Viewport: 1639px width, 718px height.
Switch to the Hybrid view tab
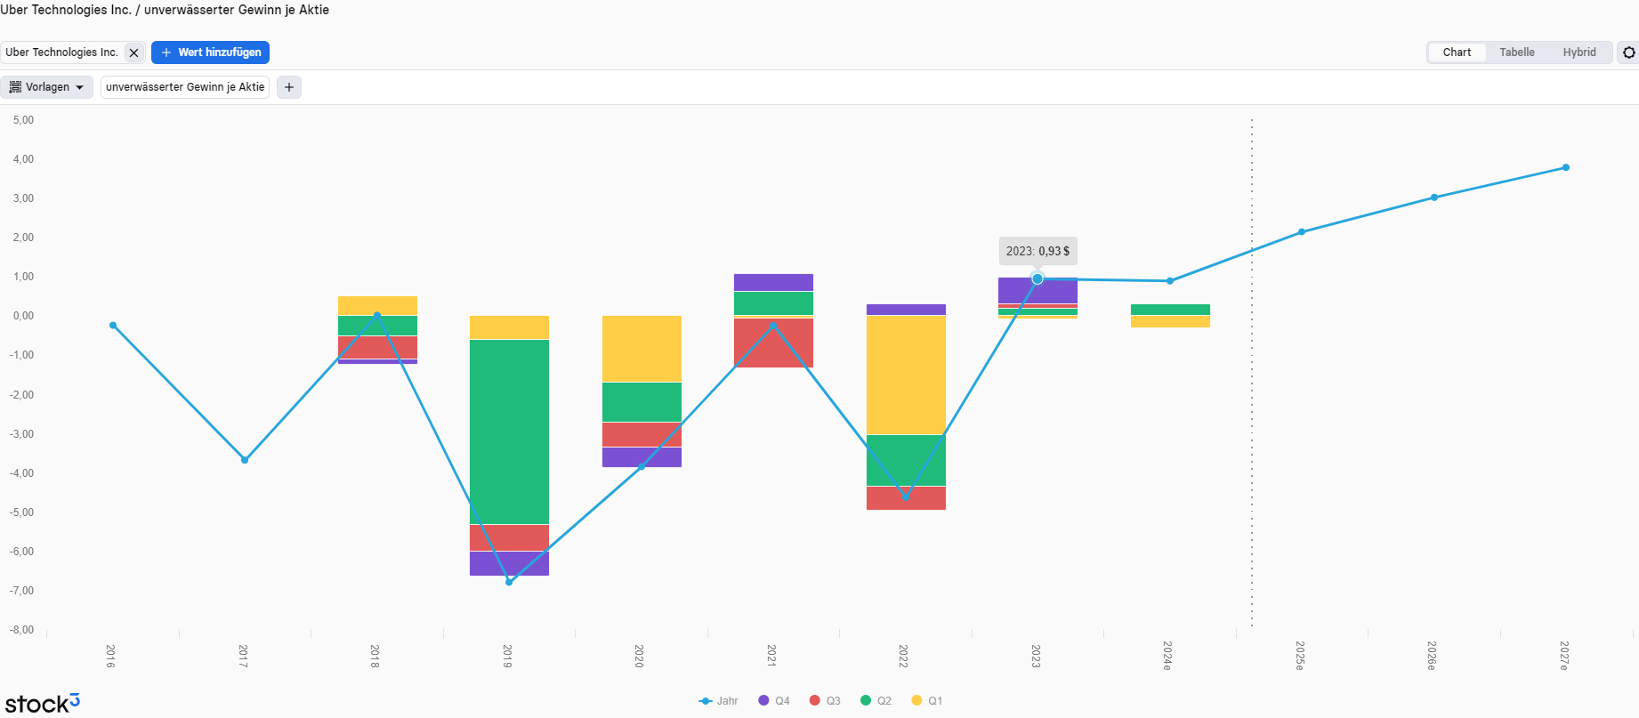1579,52
